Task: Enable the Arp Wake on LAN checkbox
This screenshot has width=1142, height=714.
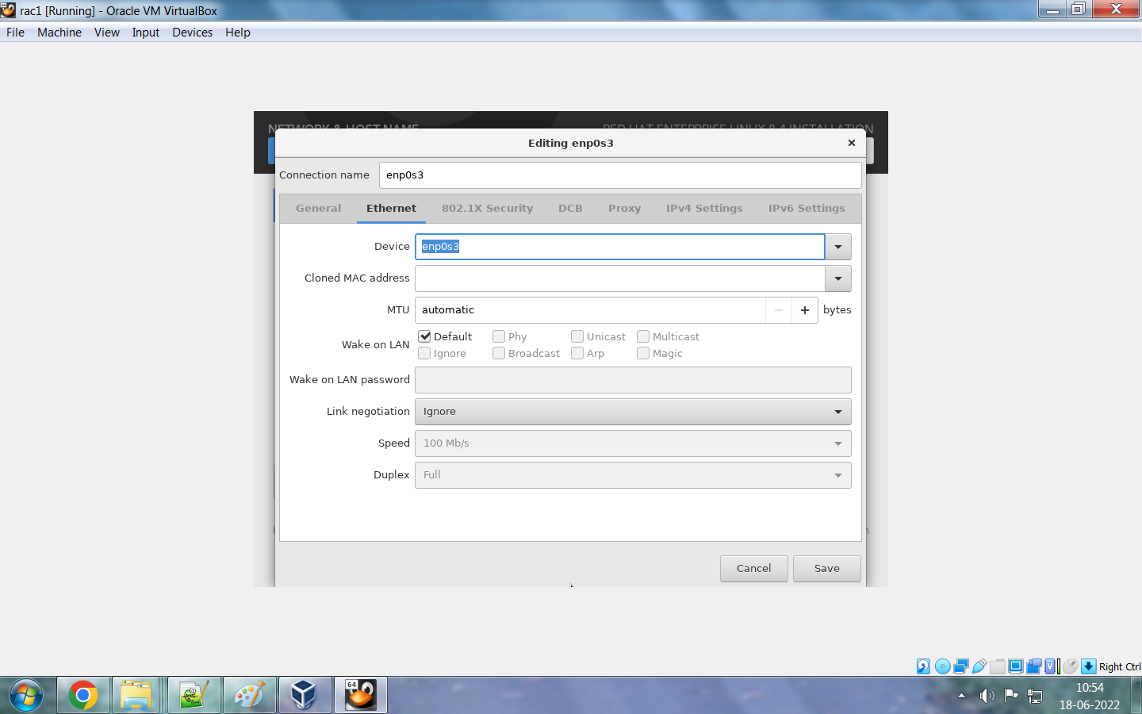Action: tap(577, 353)
